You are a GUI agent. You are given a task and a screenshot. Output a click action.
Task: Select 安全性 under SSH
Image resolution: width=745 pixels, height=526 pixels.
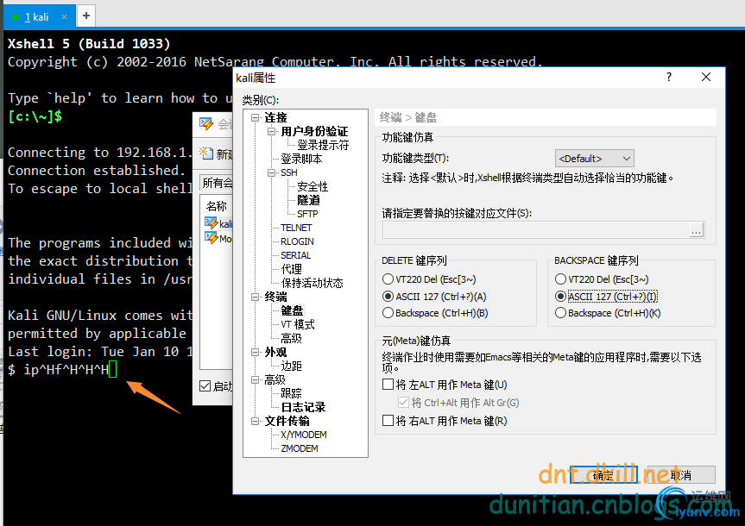(x=313, y=186)
